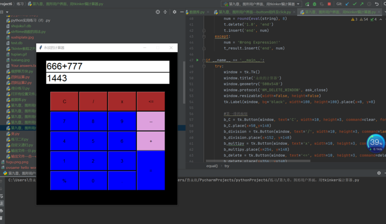Collapse the fold marker at line 47
This screenshot has width=386, height=224.
click(204, 60)
